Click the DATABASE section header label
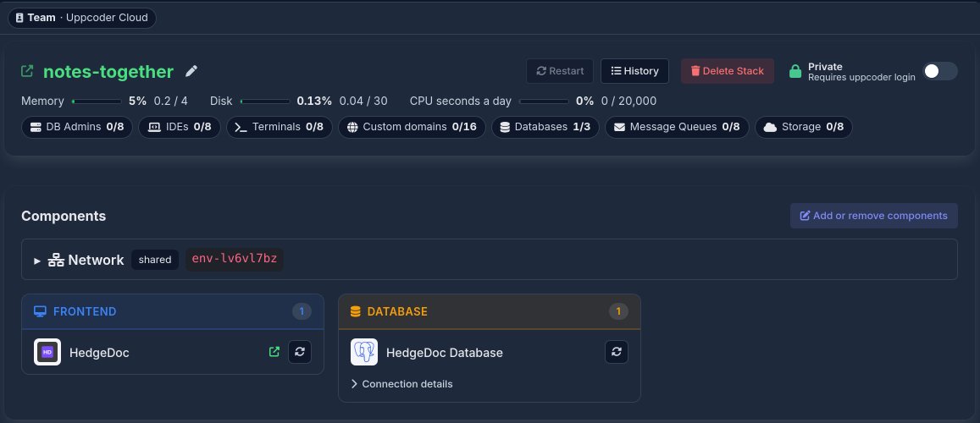This screenshot has width=980, height=423. click(x=397, y=311)
